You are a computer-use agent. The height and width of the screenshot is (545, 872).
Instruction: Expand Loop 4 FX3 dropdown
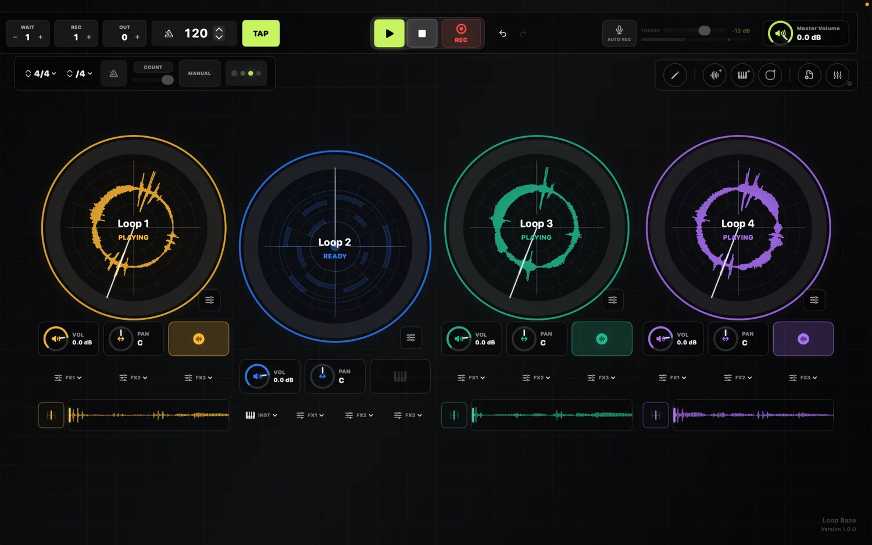(x=803, y=377)
